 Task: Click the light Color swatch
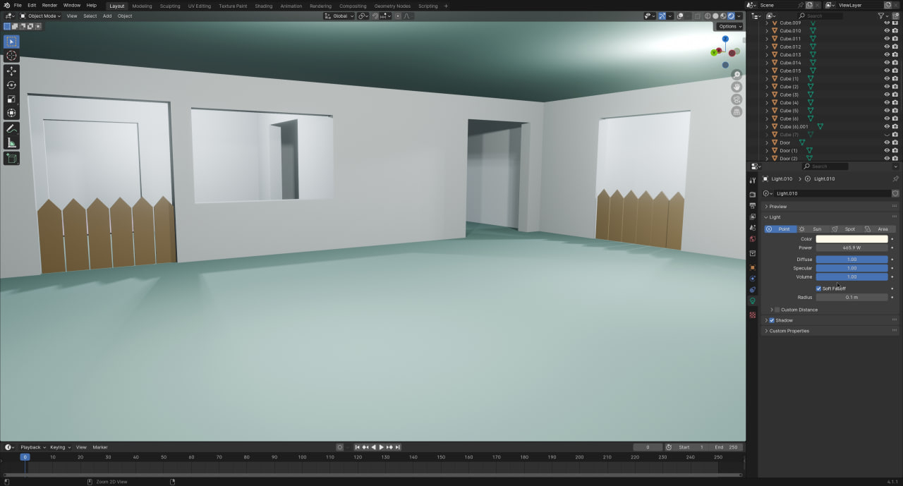(x=852, y=239)
